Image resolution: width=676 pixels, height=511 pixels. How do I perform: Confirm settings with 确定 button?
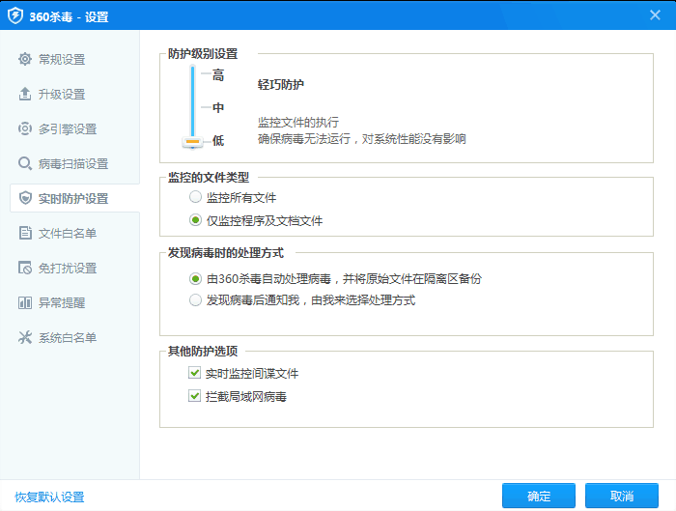point(539,496)
